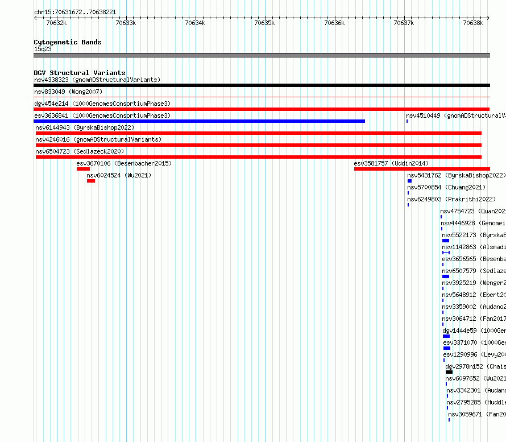The height and width of the screenshot is (442, 506).
Task: Click the Cytogenetic Bands track title
Action: pyautogui.click(x=68, y=42)
